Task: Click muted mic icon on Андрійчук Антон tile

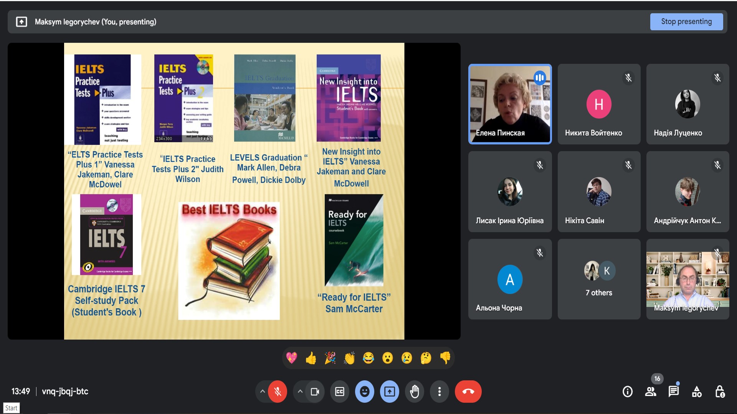Action: 717,165
